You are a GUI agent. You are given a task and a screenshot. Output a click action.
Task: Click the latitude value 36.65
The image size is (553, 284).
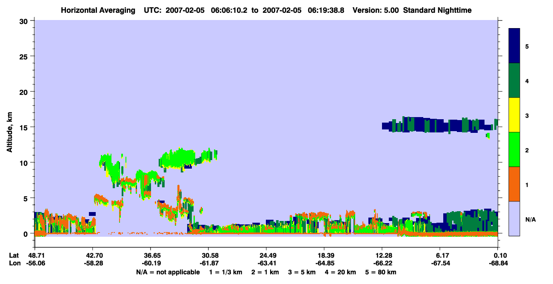[x=151, y=255]
